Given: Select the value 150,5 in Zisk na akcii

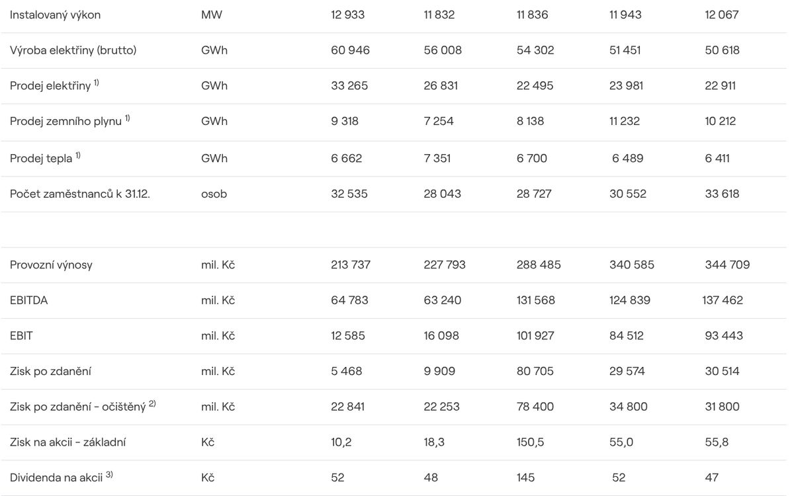Looking at the screenshot, I should pos(530,442).
